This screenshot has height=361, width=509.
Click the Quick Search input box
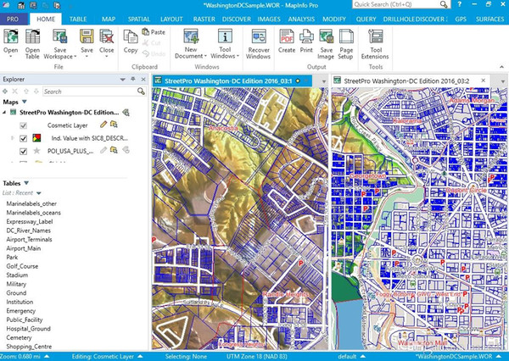(396, 4)
